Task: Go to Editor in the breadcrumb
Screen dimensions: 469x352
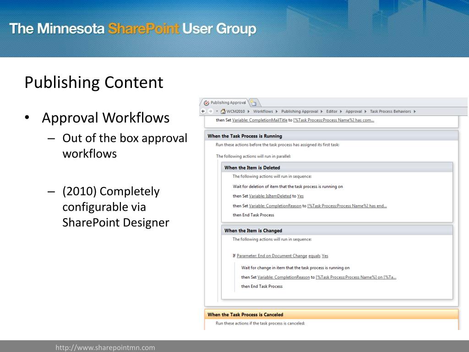Action: (x=332, y=111)
